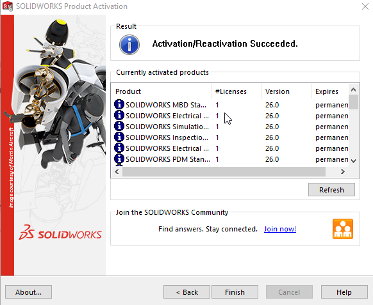The width and height of the screenshot is (373, 305).
Task: Click the Finish button
Action: [235, 292]
